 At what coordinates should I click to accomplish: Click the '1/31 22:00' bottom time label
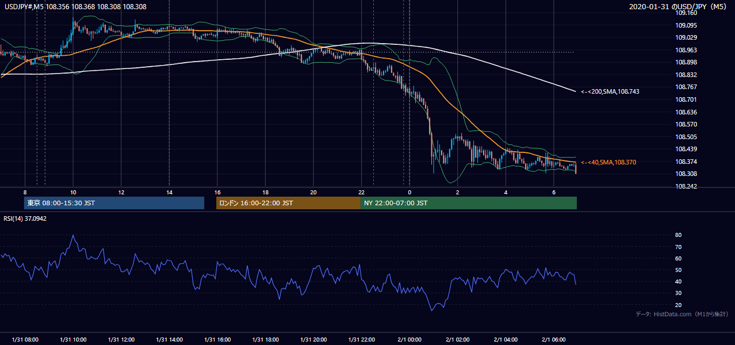pos(361,340)
